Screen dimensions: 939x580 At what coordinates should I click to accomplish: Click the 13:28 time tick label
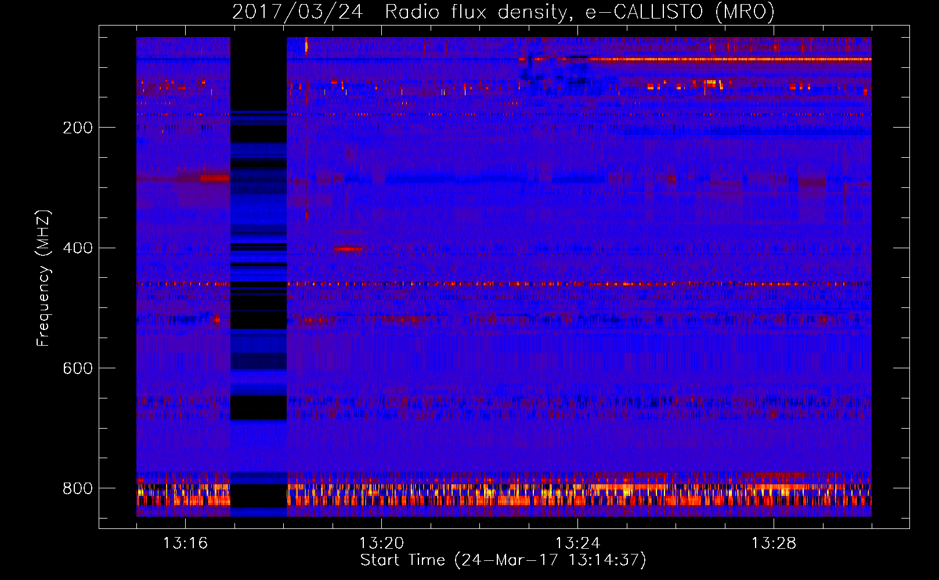[774, 543]
